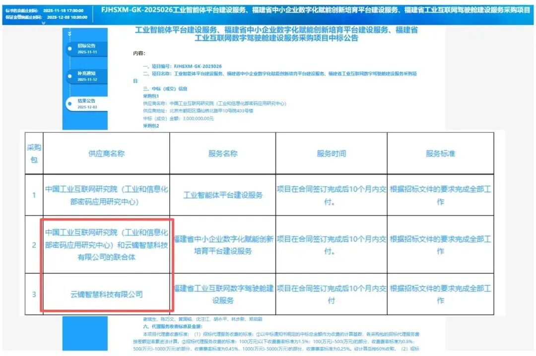This screenshot has height=356, width=536.
Task: Click the 3,000,000.00元 bid amount line
Action: (x=178, y=119)
